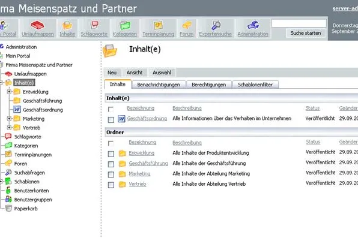Screen dimensions: 358x238
Task: Expand the Vertrieb tree node
Action: pos(9,128)
